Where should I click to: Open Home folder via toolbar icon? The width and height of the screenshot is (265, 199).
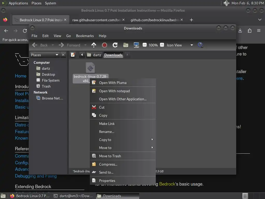126,45
